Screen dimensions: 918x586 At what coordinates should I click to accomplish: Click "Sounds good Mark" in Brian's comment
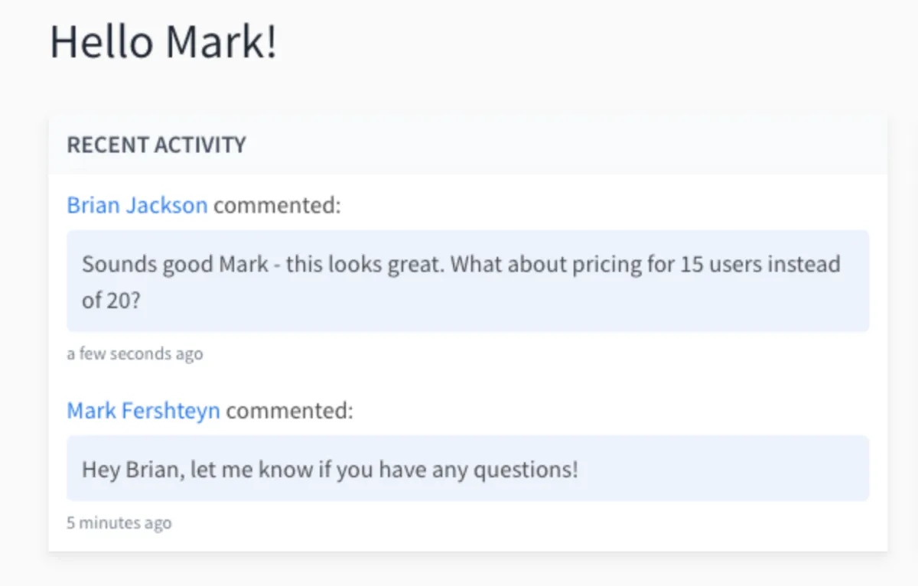[x=175, y=265]
